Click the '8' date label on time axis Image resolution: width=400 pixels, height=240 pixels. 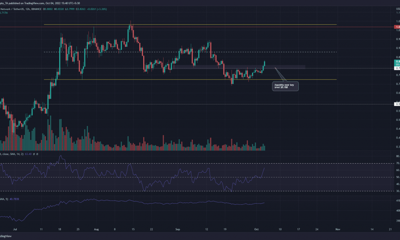(x=115, y=229)
